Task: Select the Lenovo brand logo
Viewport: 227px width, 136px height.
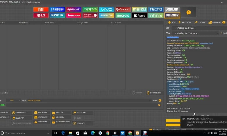Action: 74,15
